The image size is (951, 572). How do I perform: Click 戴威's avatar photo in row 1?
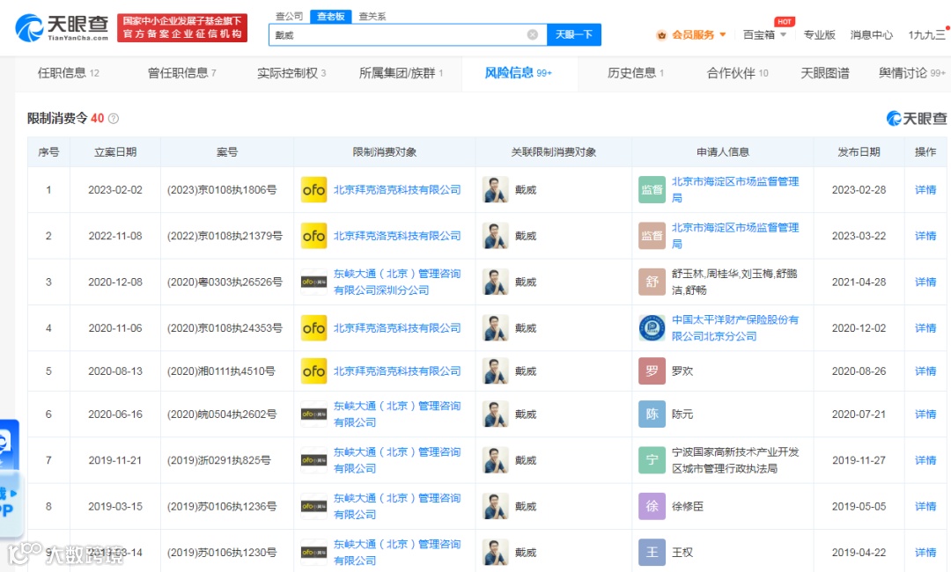click(496, 190)
